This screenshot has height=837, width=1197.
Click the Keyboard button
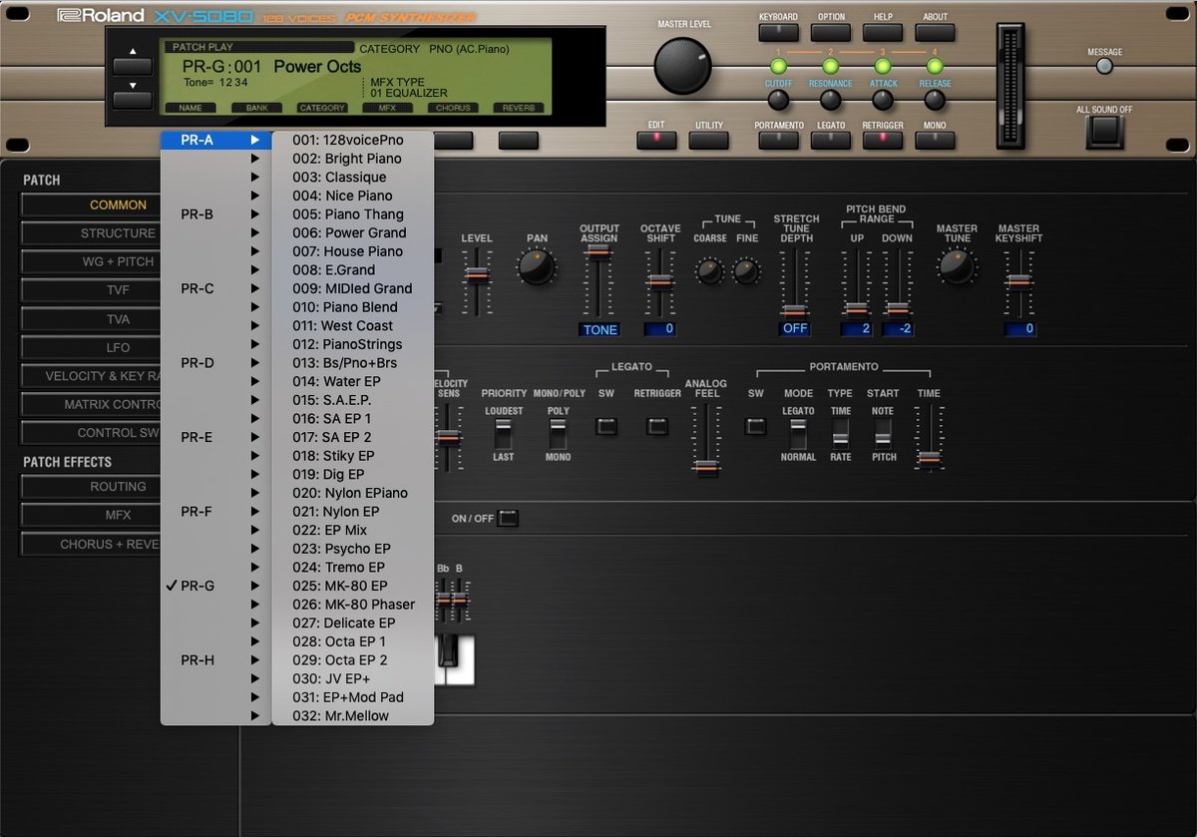point(778,32)
